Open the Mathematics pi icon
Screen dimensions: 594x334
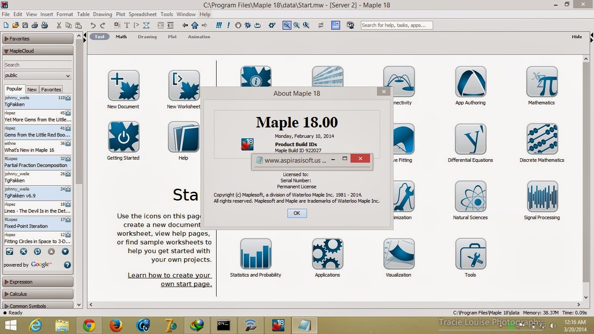542,82
